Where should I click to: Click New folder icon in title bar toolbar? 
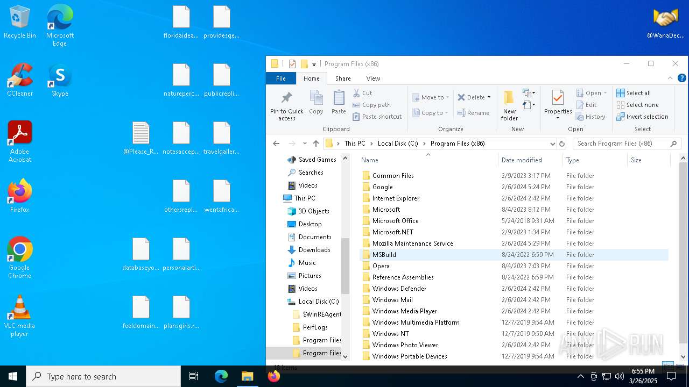[x=304, y=64]
